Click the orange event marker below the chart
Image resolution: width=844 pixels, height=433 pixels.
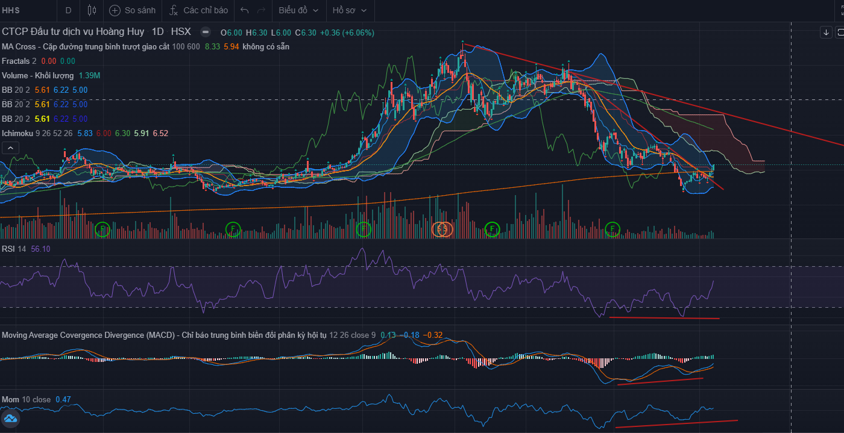pyautogui.click(x=442, y=229)
